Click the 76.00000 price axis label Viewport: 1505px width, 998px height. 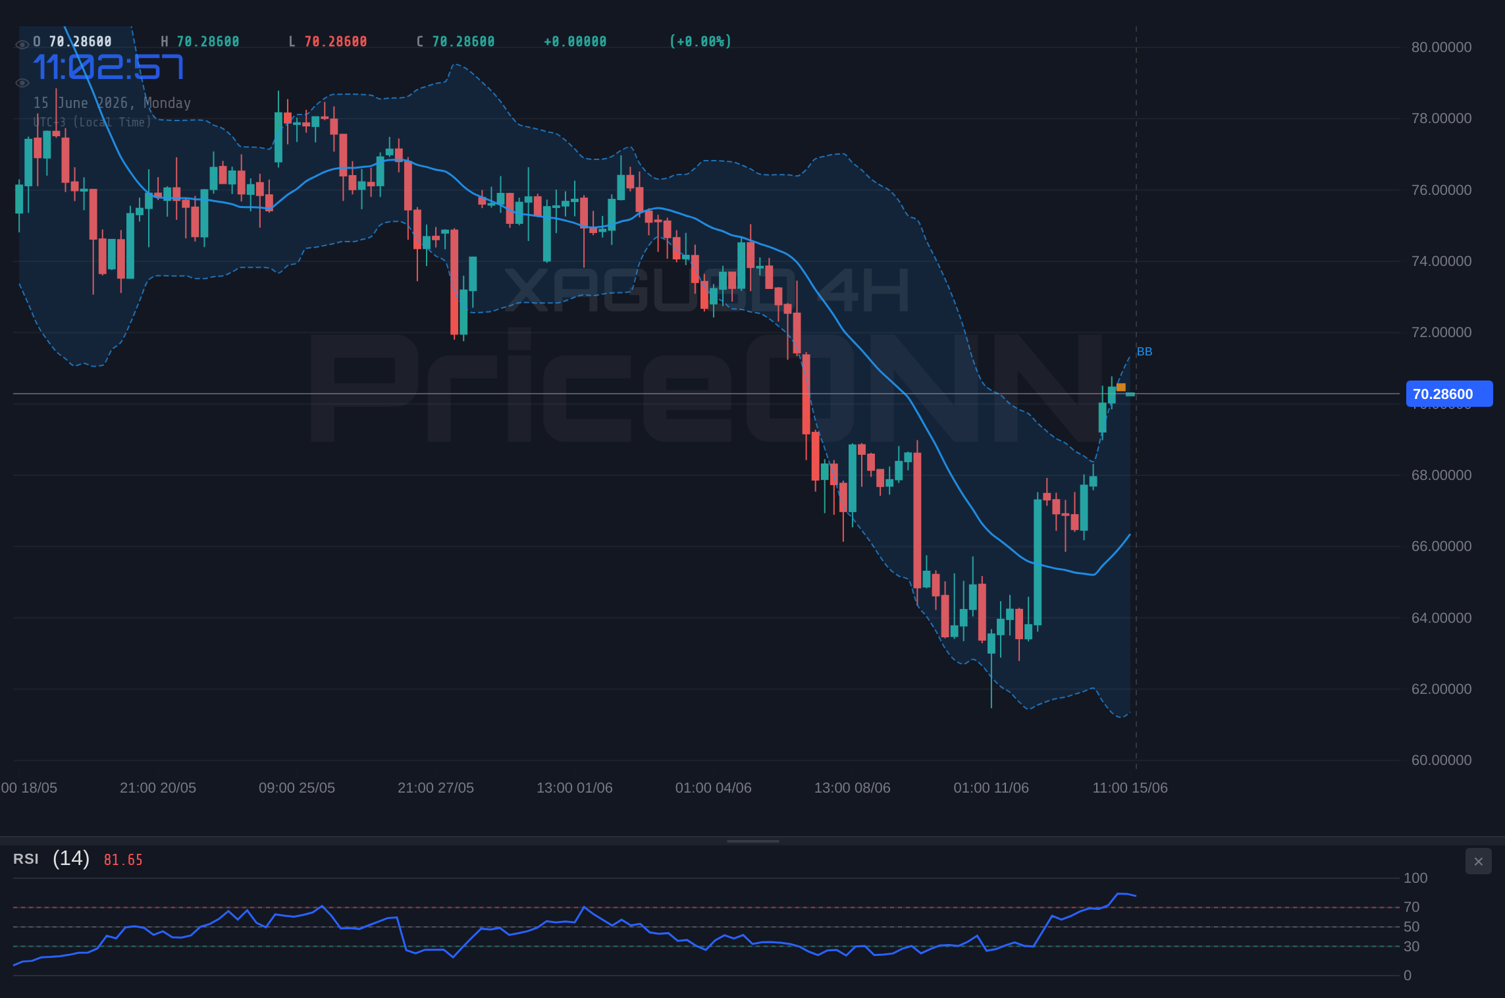click(1441, 190)
